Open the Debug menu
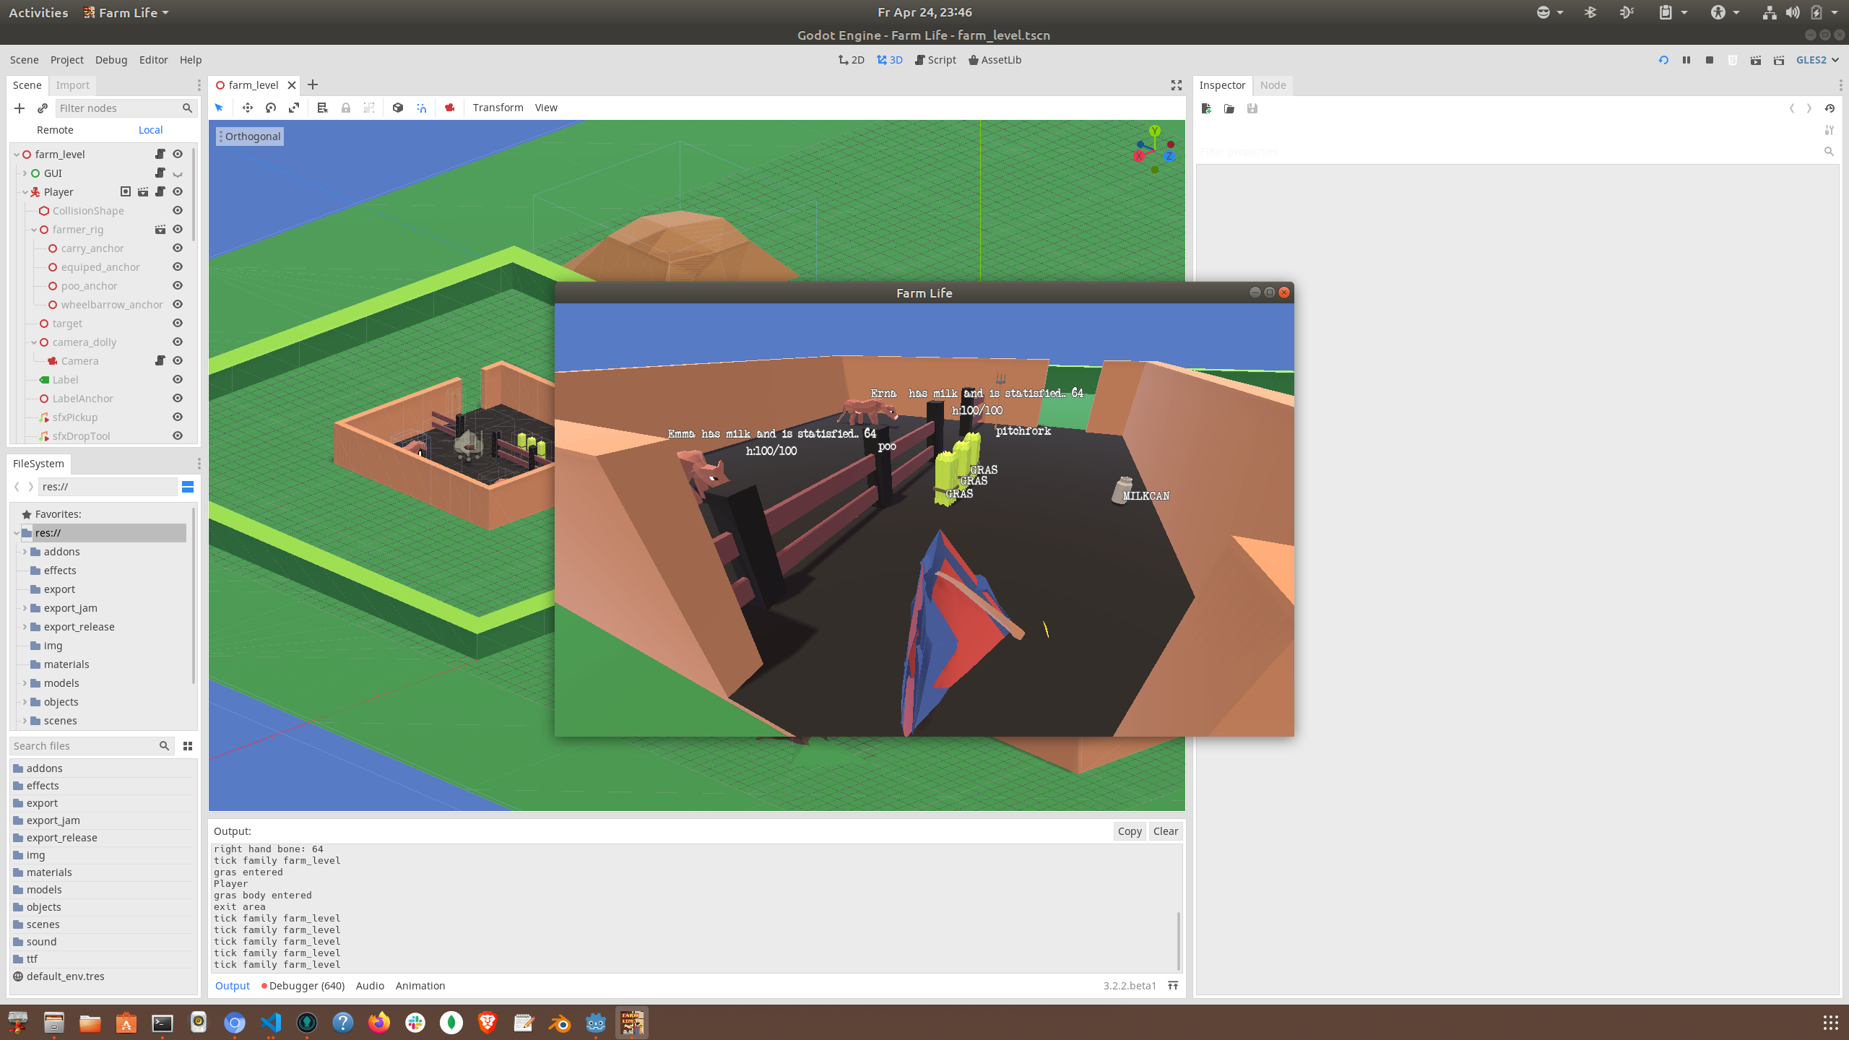This screenshot has width=1849, height=1040. coord(111,60)
